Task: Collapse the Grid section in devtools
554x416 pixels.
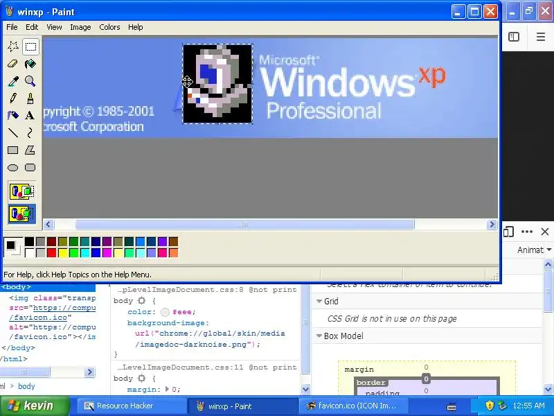Action: pyautogui.click(x=319, y=302)
